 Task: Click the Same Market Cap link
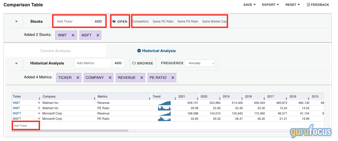click(x=214, y=21)
